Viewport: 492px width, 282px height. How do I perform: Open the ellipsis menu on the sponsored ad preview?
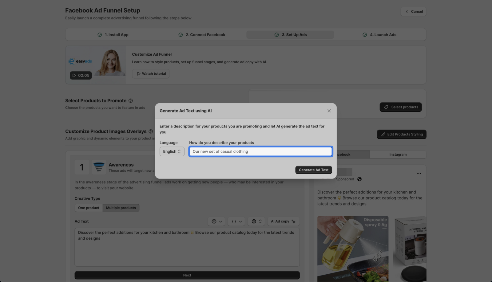(419, 173)
